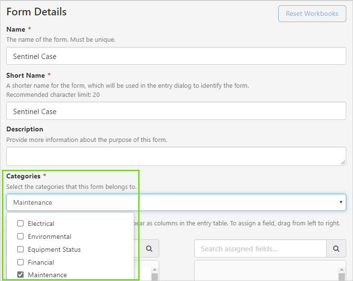
Task: Click the Reset Workbooks button
Action: (312, 13)
